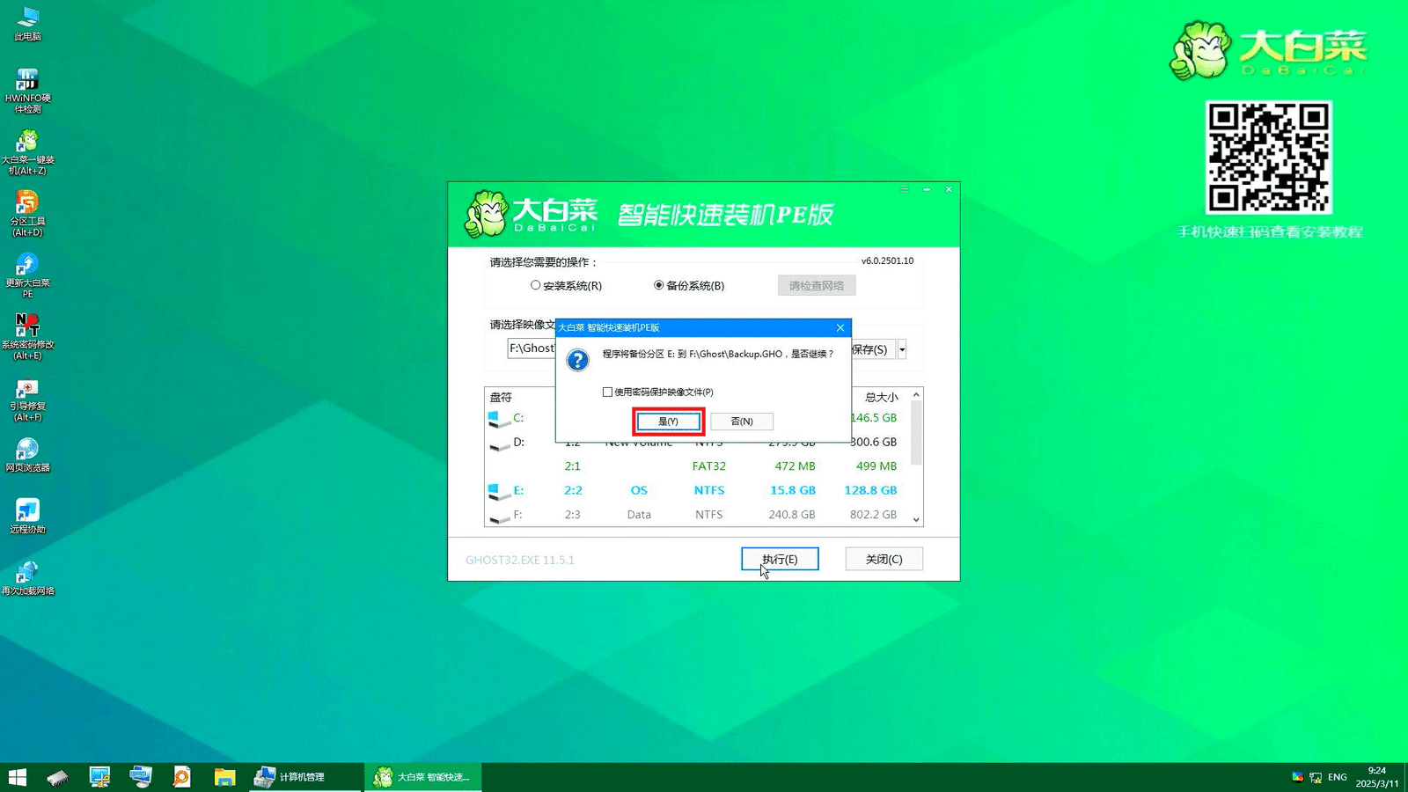Click the 盘符 column header
This screenshot has width=1408, height=792.
501,397
